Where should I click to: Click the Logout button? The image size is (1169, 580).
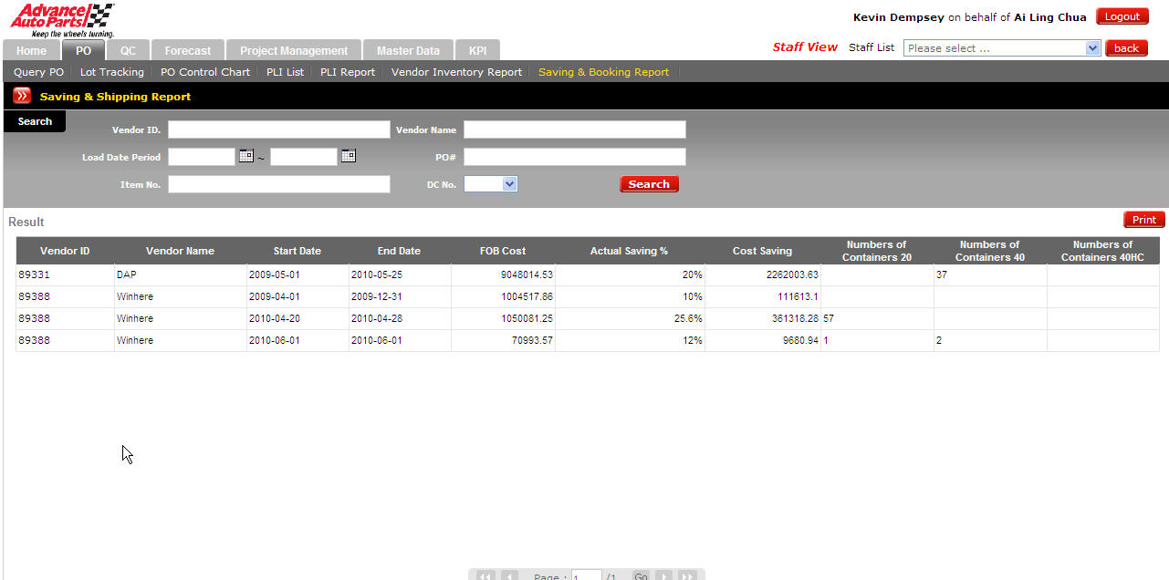(x=1122, y=16)
